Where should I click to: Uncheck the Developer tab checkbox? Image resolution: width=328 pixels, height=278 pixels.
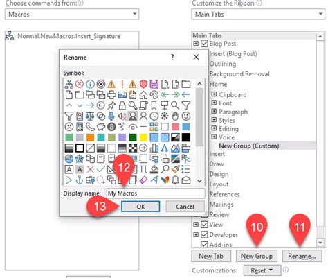204,234
